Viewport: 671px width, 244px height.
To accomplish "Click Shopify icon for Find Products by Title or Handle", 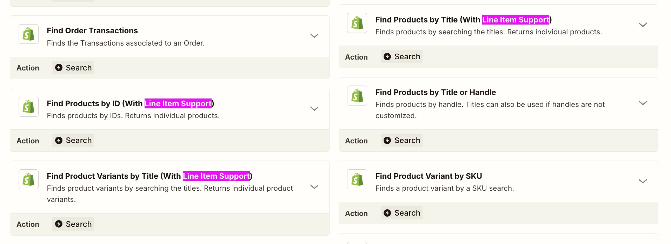I will pyautogui.click(x=357, y=95).
